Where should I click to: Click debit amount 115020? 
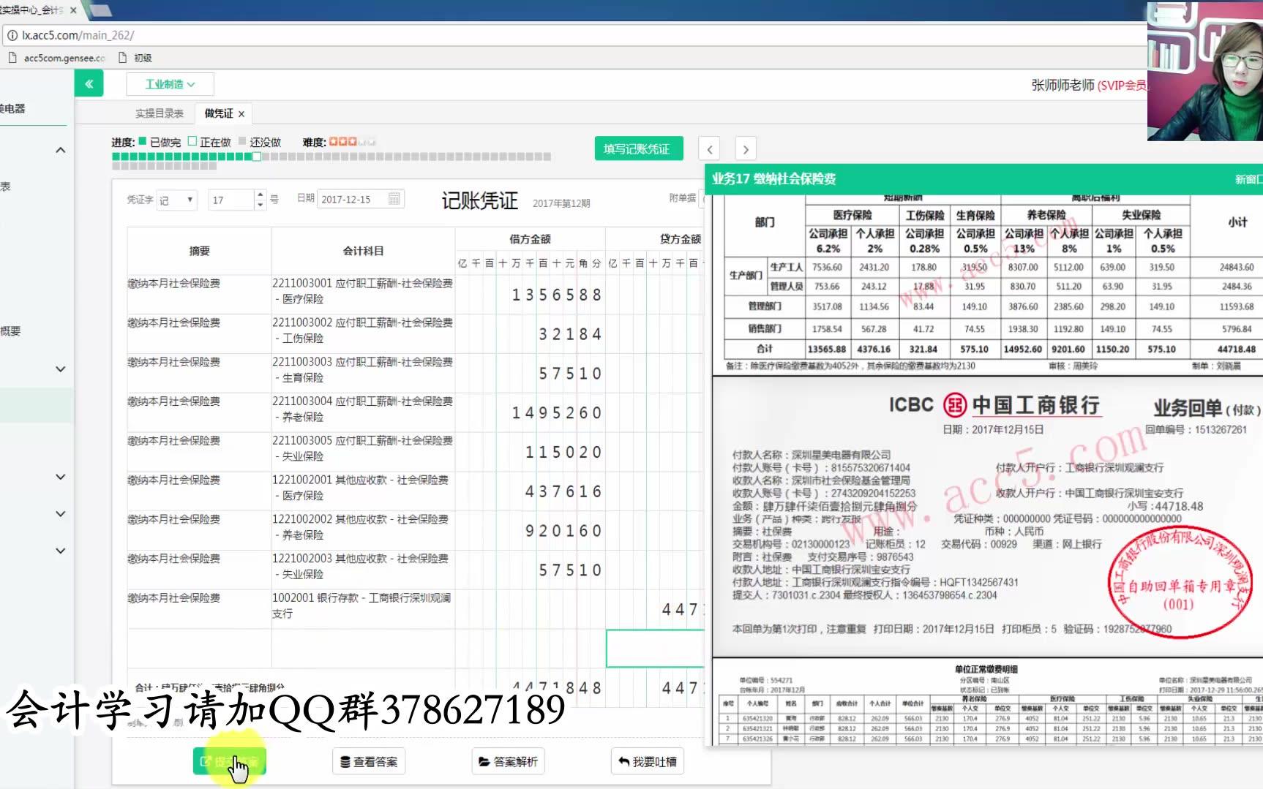[563, 453]
